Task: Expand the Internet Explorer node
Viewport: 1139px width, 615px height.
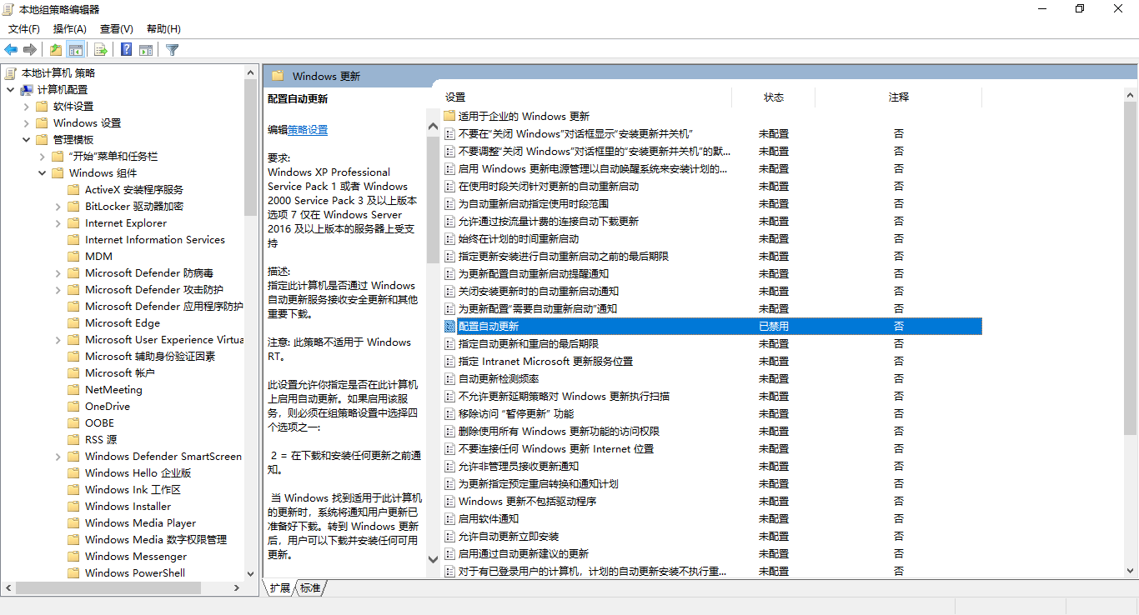Action: tap(58, 223)
